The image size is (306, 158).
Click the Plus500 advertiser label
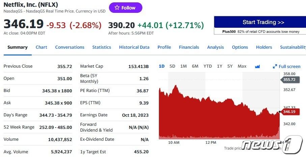229,31
